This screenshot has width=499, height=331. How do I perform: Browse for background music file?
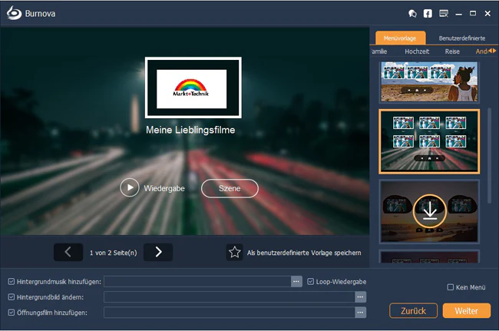[296, 282]
